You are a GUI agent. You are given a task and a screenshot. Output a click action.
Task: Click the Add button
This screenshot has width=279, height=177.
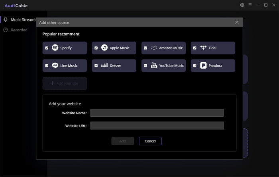pos(123,141)
